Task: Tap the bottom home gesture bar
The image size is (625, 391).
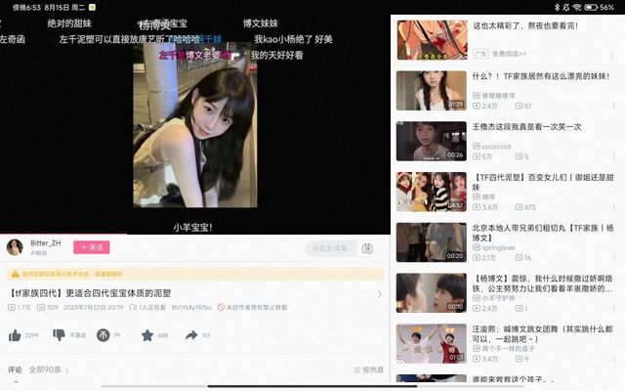Action: coord(312,386)
